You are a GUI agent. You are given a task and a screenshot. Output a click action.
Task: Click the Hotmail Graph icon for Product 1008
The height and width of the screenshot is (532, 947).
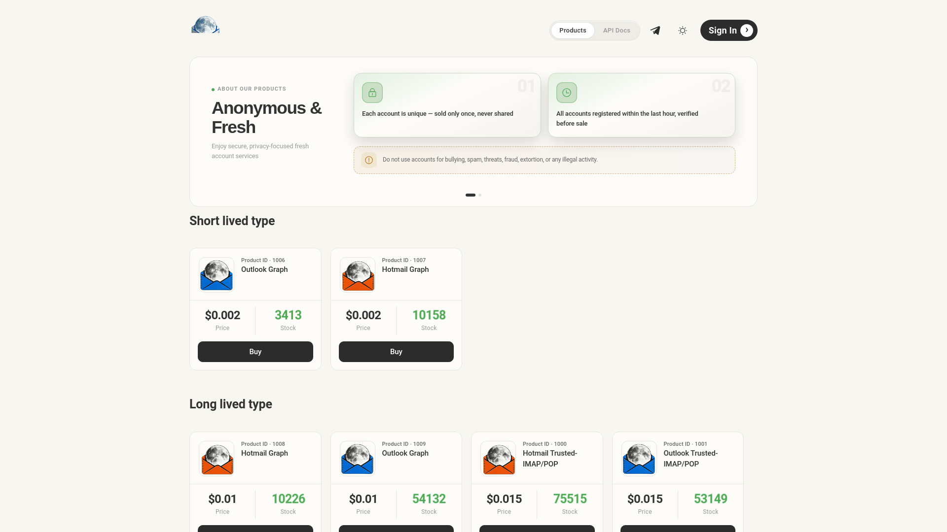217,459
